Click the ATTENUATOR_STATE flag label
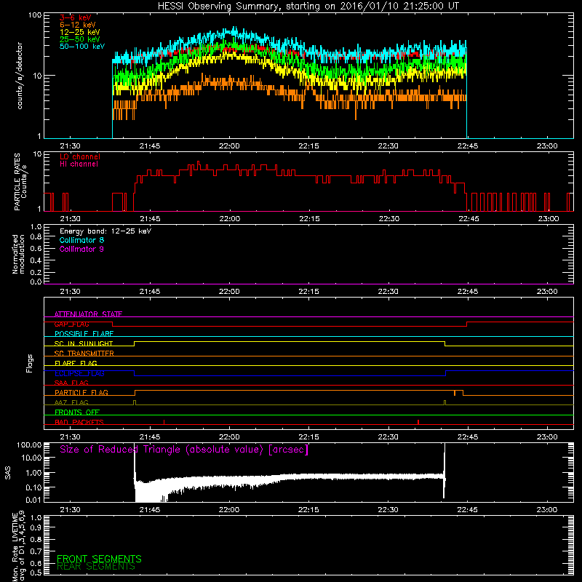The width and height of the screenshot is (582, 582). (x=88, y=314)
